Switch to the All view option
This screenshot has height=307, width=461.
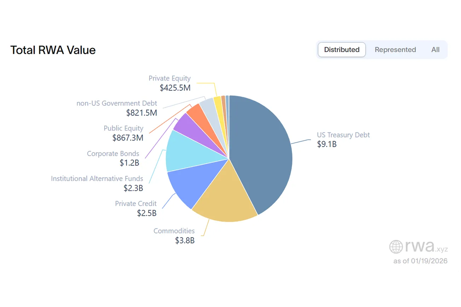435,50
